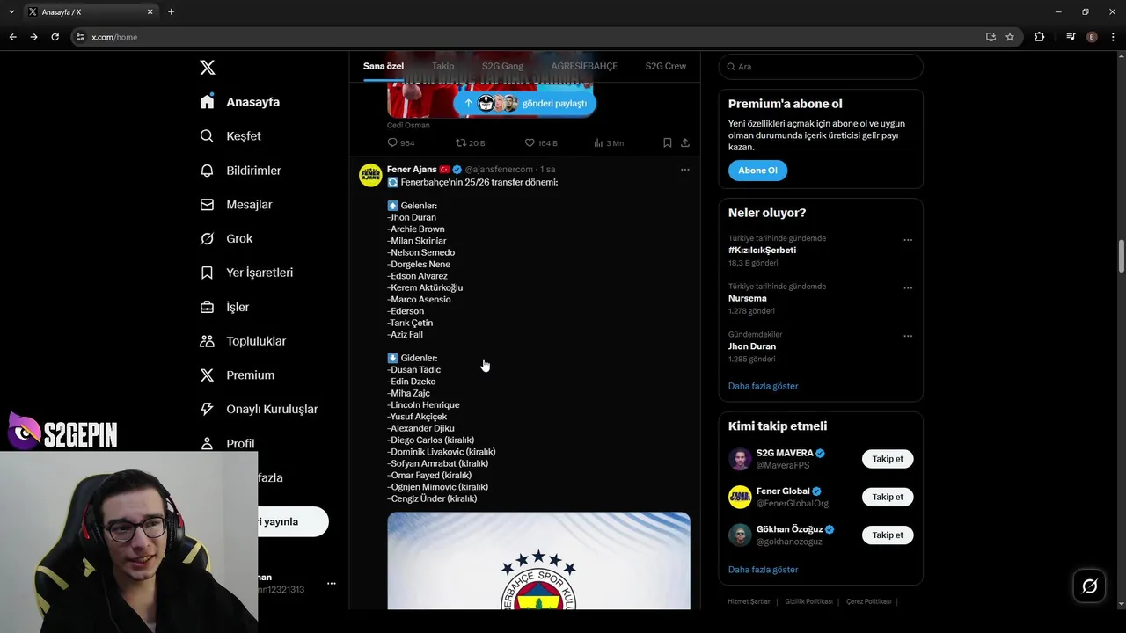Click gönderi paylaştı new posts pill
The width and height of the screenshot is (1126, 633).
(x=525, y=103)
